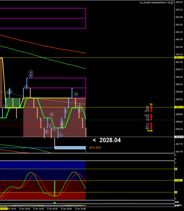Image resolution: width=184 pixels, height=211 pixels.
Task: Click the "8 Jan 10:42" time axis label
Action: coord(52,209)
